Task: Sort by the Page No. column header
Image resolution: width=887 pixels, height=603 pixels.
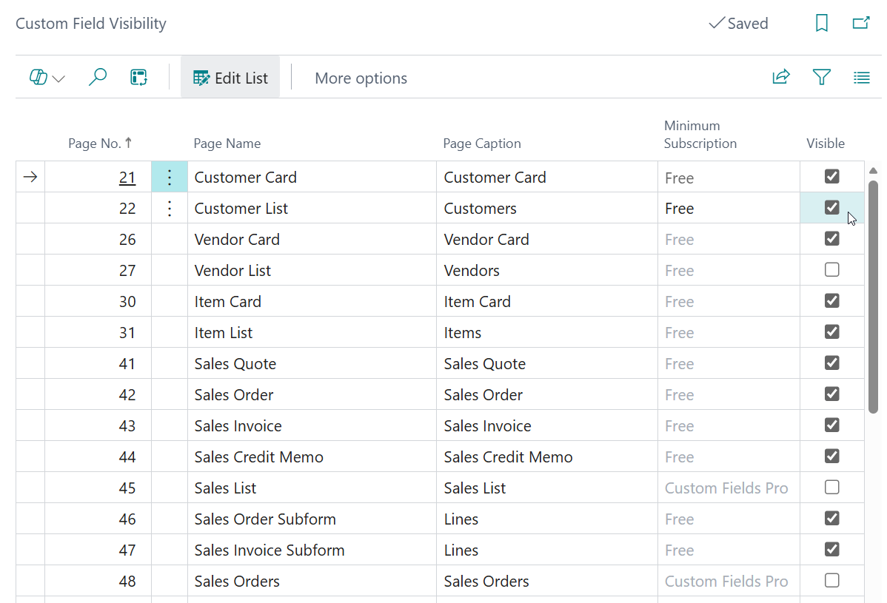Action: coord(99,144)
